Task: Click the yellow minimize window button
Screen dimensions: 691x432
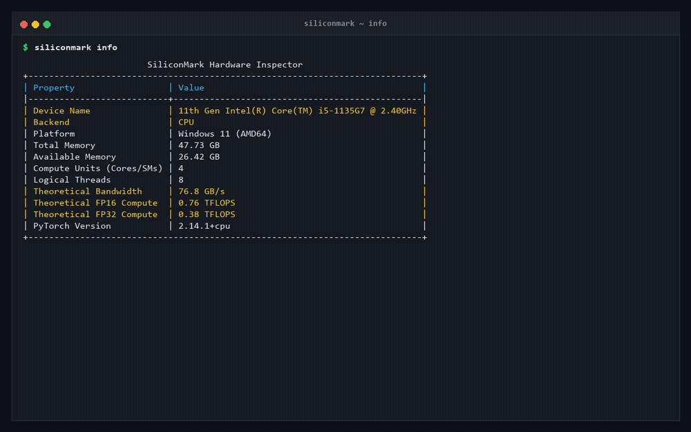Action: point(35,24)
